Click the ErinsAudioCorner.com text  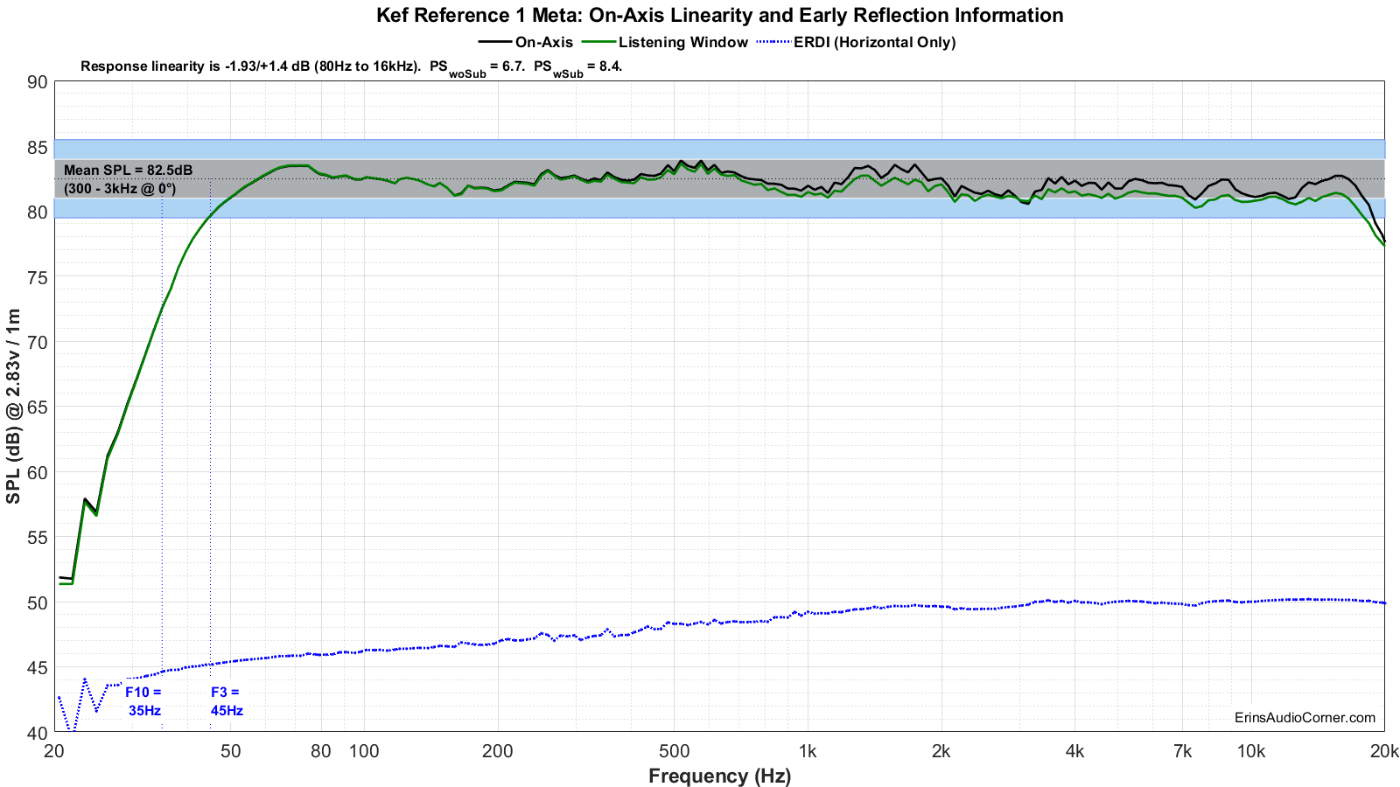pos(1305,717)
